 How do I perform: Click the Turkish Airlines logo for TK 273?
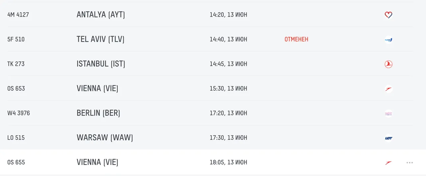pyautogui.click(x=388, y=64)
